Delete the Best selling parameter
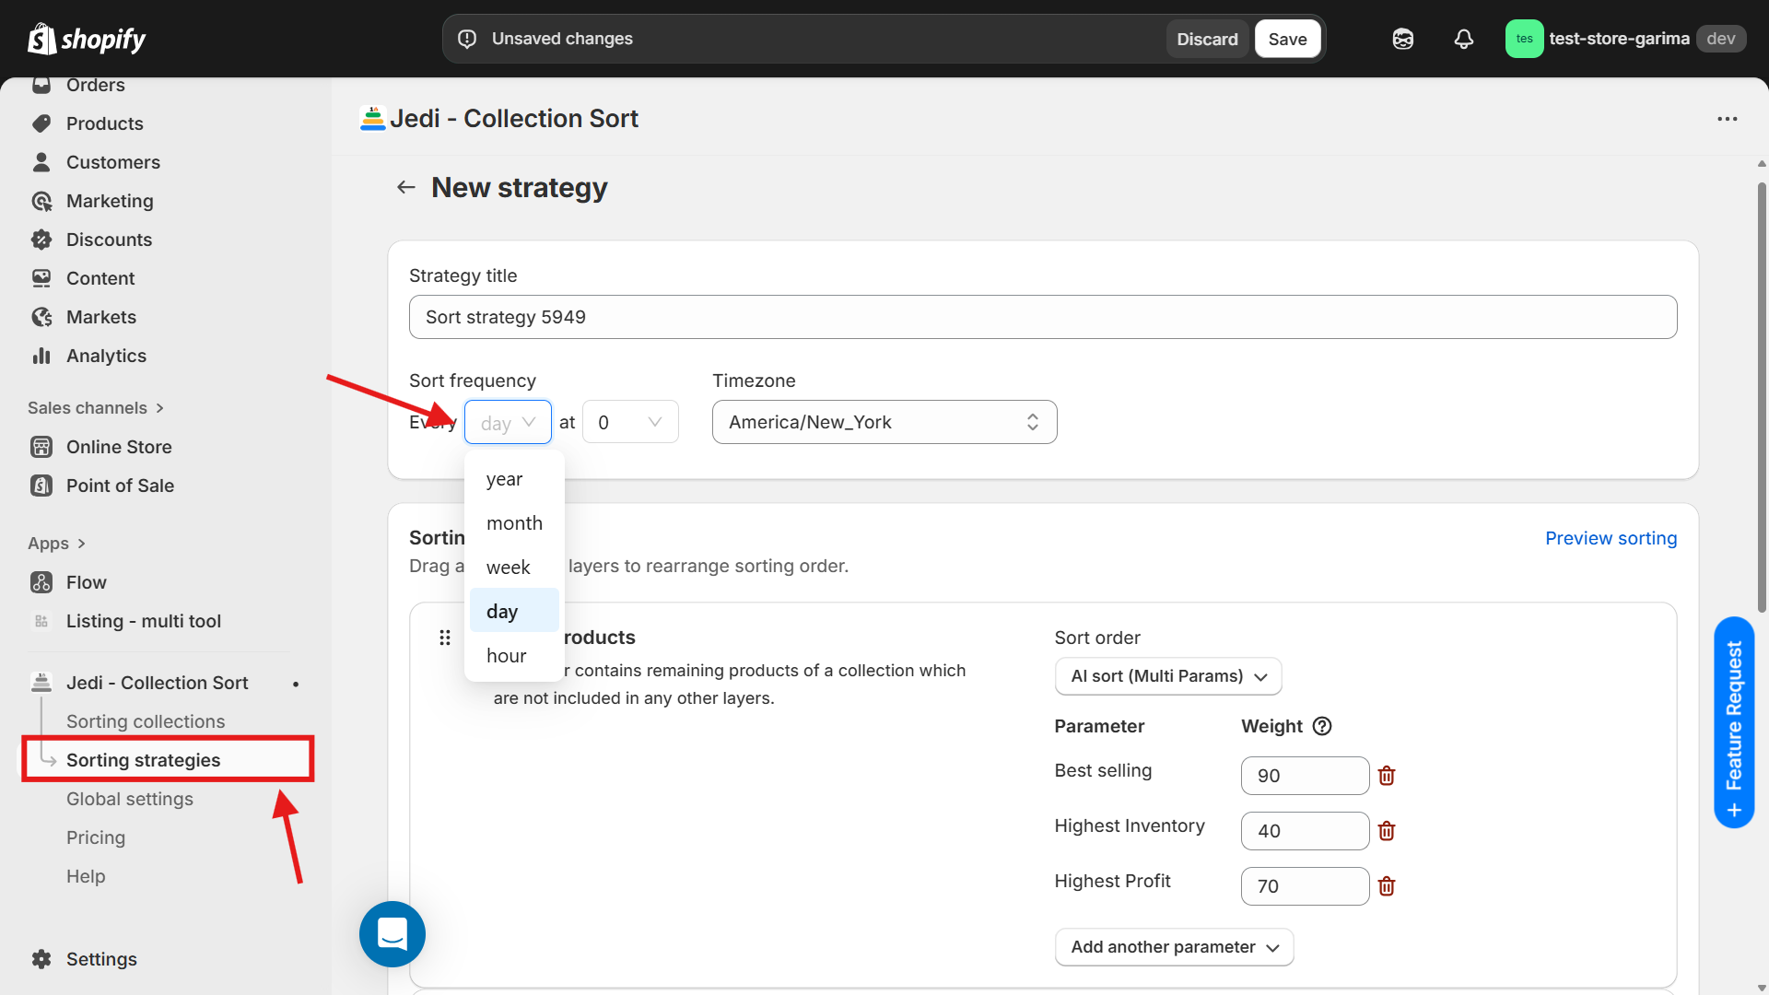Image resolution: width=1769 pixels, height=995 pixels. pos(1387,776)
